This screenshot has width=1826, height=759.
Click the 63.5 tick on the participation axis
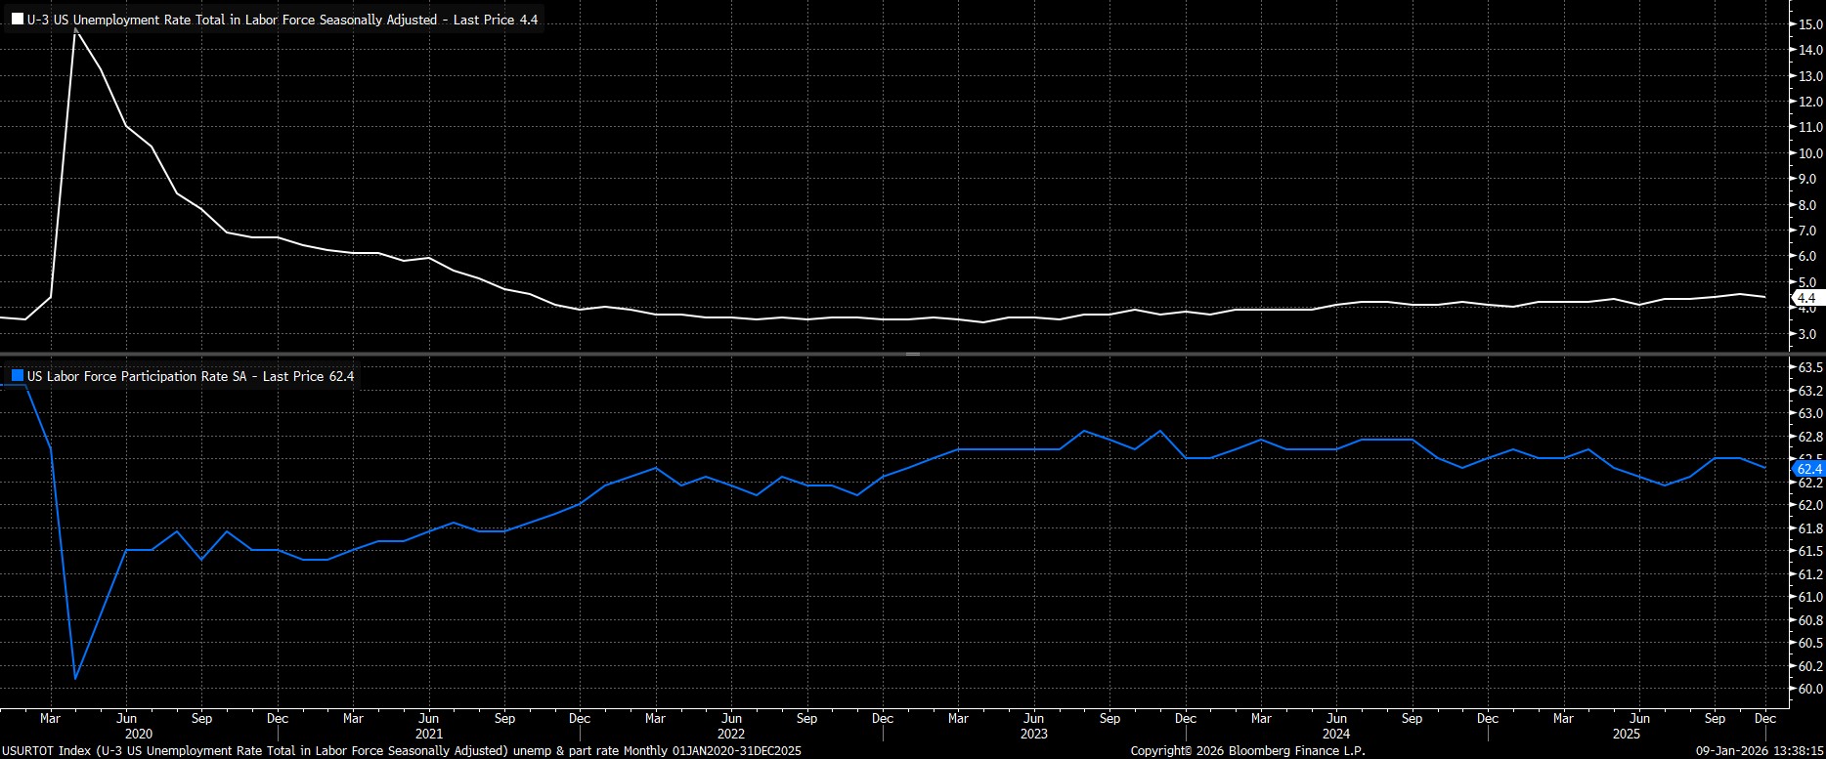1810,367
